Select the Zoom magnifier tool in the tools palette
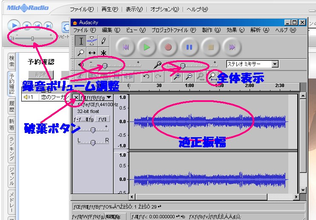Viewport: 316px width, 220px height. [x=81, y=53]
